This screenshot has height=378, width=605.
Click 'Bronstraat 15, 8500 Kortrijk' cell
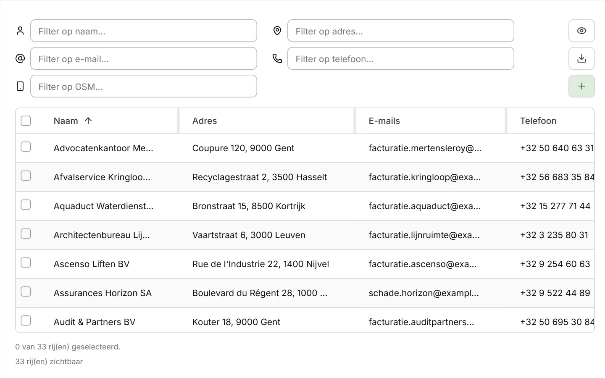click(x=249, y=206)
